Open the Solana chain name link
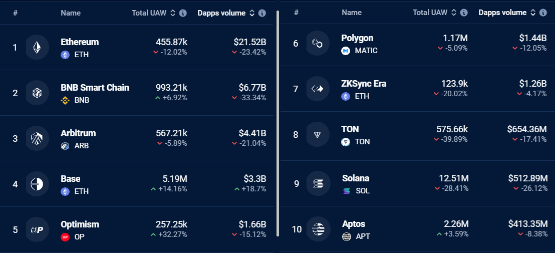The image size is (555, 253). [x=356, y=178]
